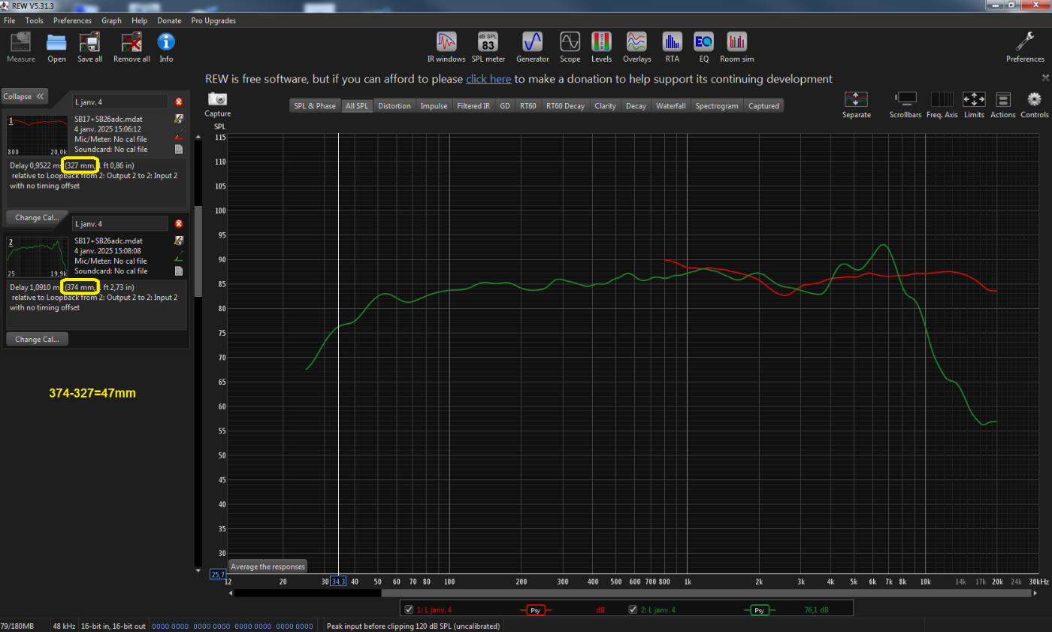1052x632 pixels.
Task: Switch to the Waterfall tab
Action: (x=670, y=106)
